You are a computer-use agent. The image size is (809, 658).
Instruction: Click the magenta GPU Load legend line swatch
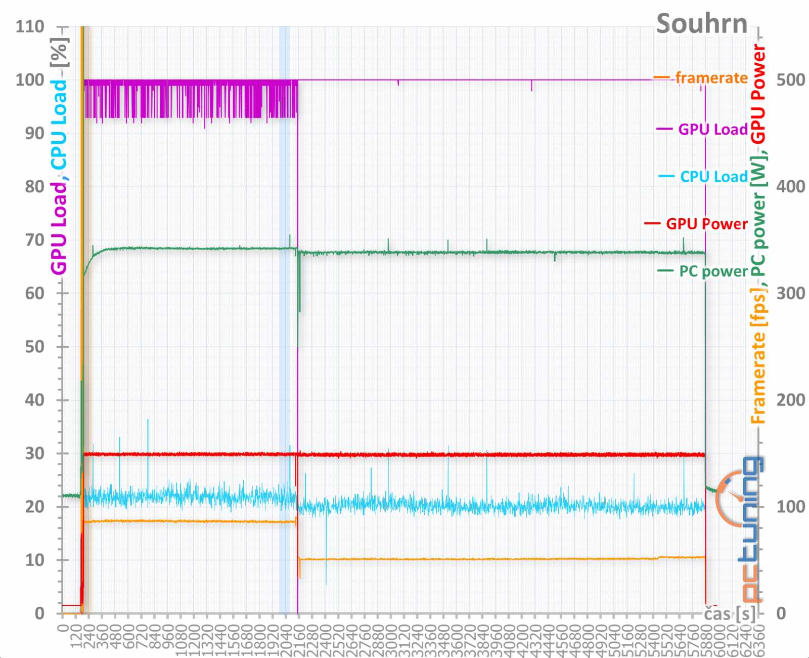point(664,129)
